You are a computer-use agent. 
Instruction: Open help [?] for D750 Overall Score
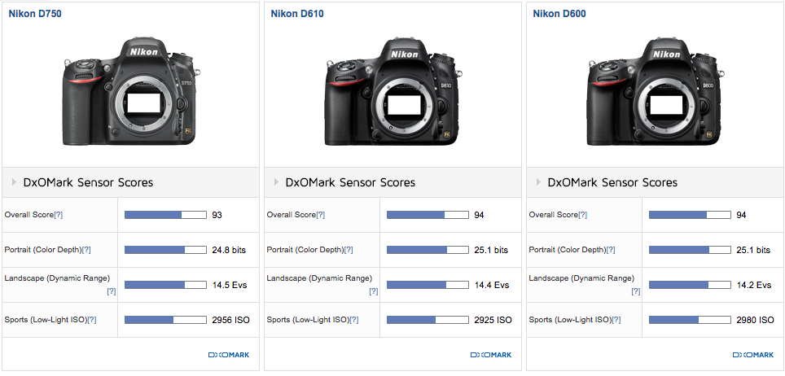click(58, 215)
